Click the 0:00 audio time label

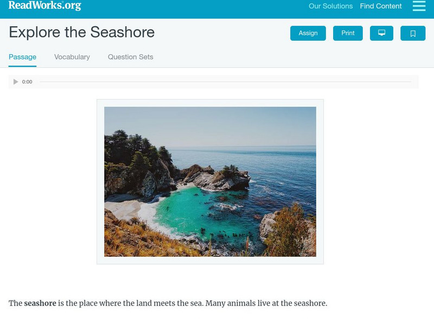(x=27, y=82)
